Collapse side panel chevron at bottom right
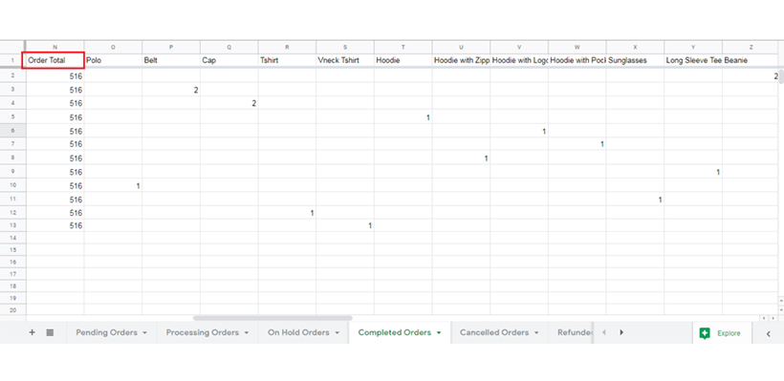The image size is (784, 381). tap(769, 333)
